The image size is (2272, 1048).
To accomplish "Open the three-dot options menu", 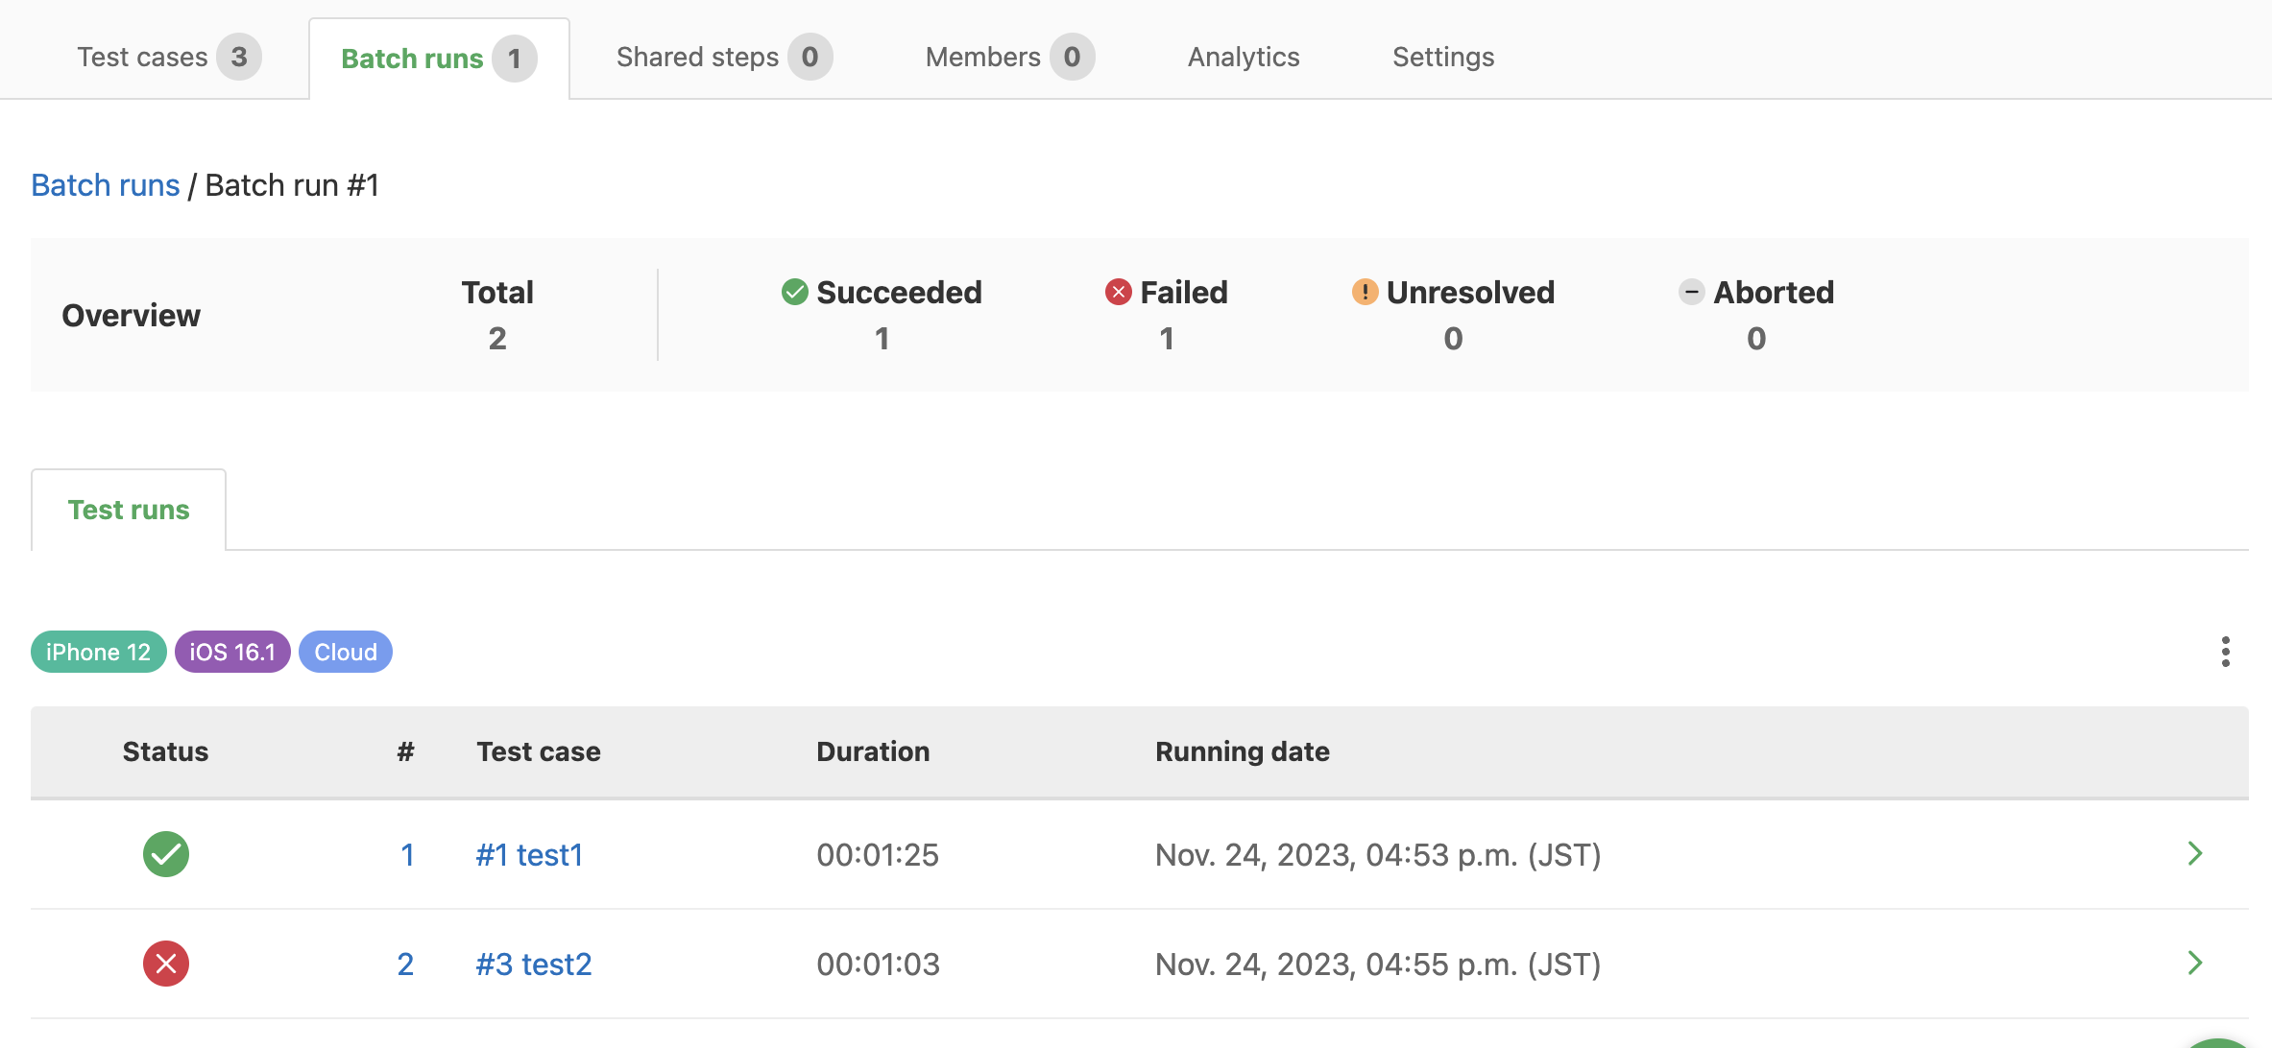I will click(2225, 652).
